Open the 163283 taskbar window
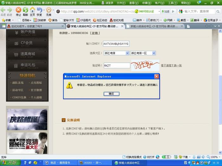Image resolution: width=222 pixels, height=166 pixels. pos(95,163)
